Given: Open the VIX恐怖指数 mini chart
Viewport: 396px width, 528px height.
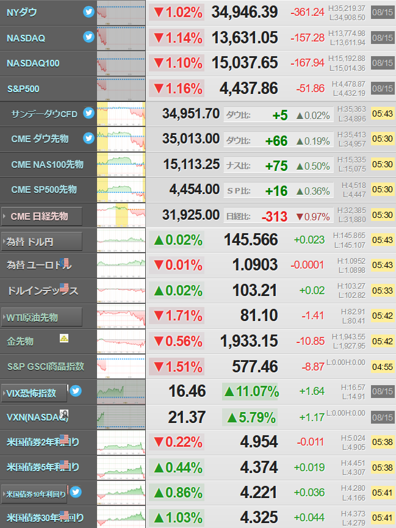Looking at the screenshot, I should pyautogui.click(x=121, y=392).
